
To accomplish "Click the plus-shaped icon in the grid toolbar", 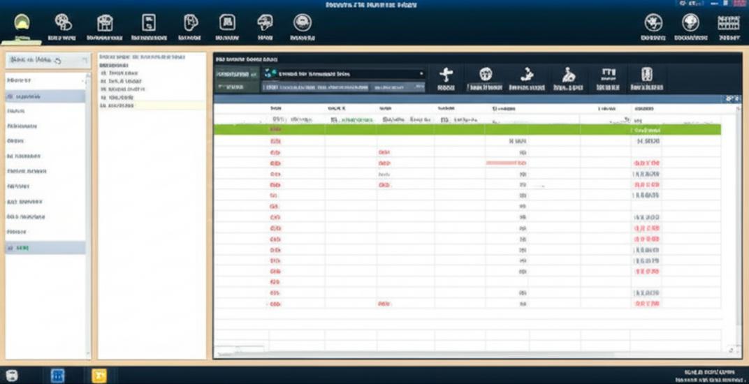I will (x=446, y=75).
